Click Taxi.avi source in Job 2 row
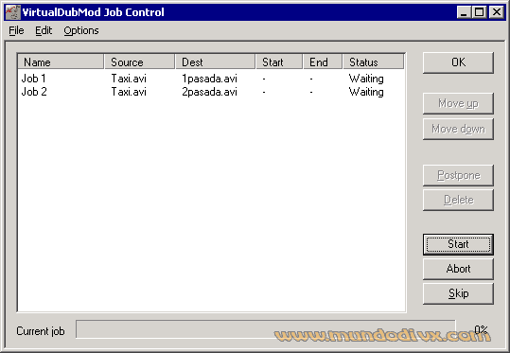The height and width of the screenshot is (353, 510). [129, 92]
